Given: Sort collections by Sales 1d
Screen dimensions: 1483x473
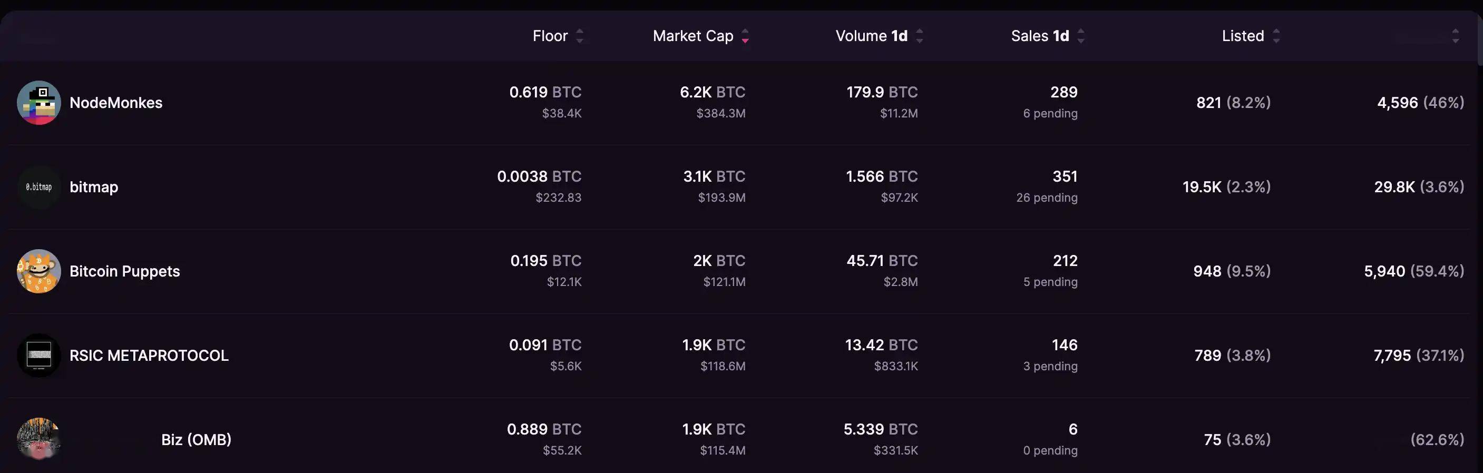Looking at the screenshot, I should pos(1080,36).
